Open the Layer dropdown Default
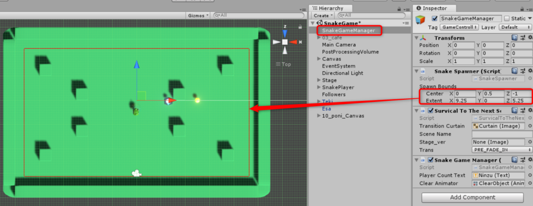The width and height of the screenshot is (533, 206). pyautogui.click(x=515, y=27)
